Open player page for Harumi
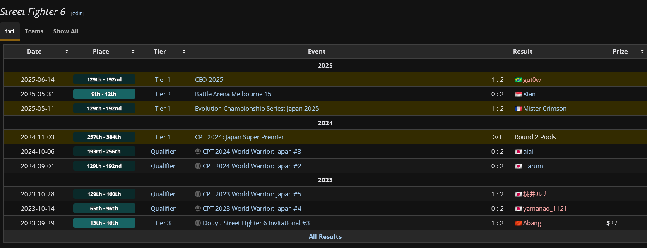This screenshot has height=248, width=647. point(534,166)
